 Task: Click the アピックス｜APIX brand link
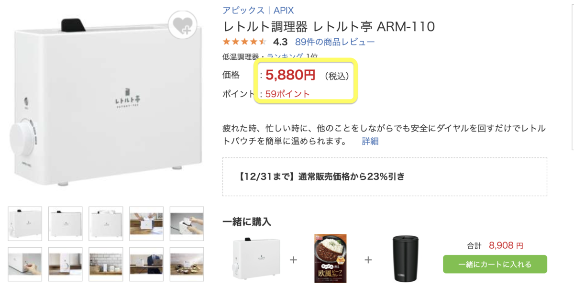coord(258,10)
